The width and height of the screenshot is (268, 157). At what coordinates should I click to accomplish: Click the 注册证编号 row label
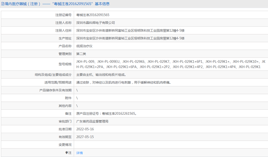tap(63, 15)
